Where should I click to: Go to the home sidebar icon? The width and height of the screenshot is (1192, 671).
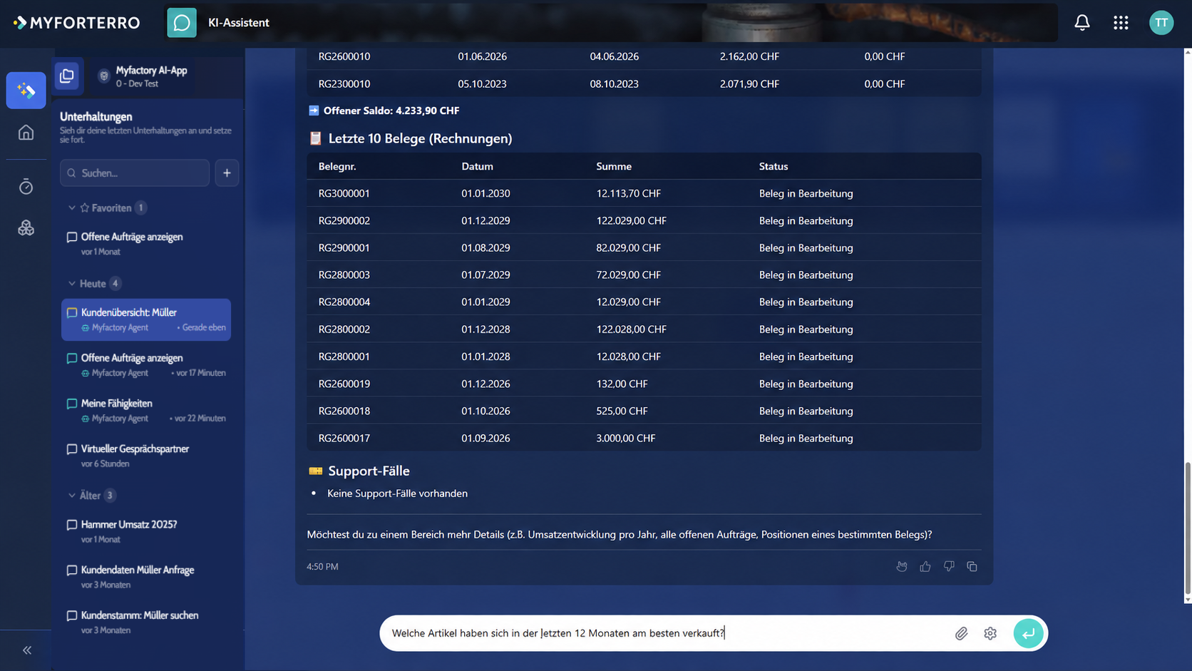tap(26, 133)
